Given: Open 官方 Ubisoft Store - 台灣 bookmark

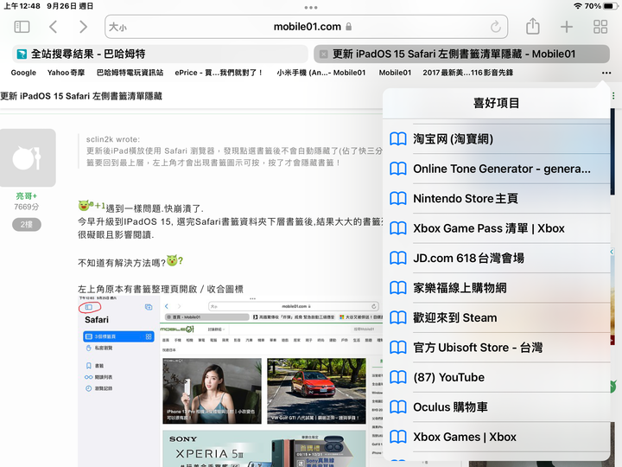Looking at the screenshot, I should pyautogui.click(x=497, y=348).
